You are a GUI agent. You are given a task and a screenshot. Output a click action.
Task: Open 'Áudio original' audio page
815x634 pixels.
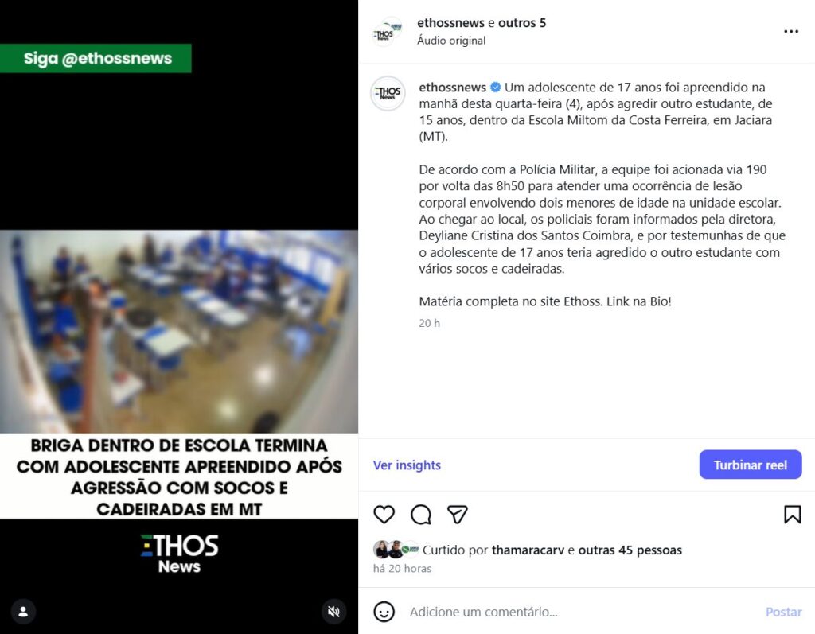[x=451, y=41]
